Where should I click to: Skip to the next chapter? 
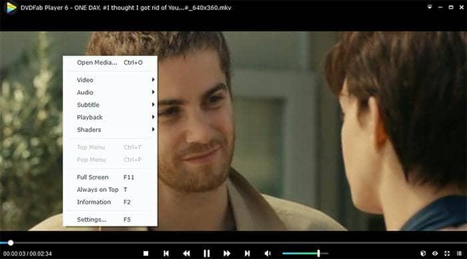248,254
